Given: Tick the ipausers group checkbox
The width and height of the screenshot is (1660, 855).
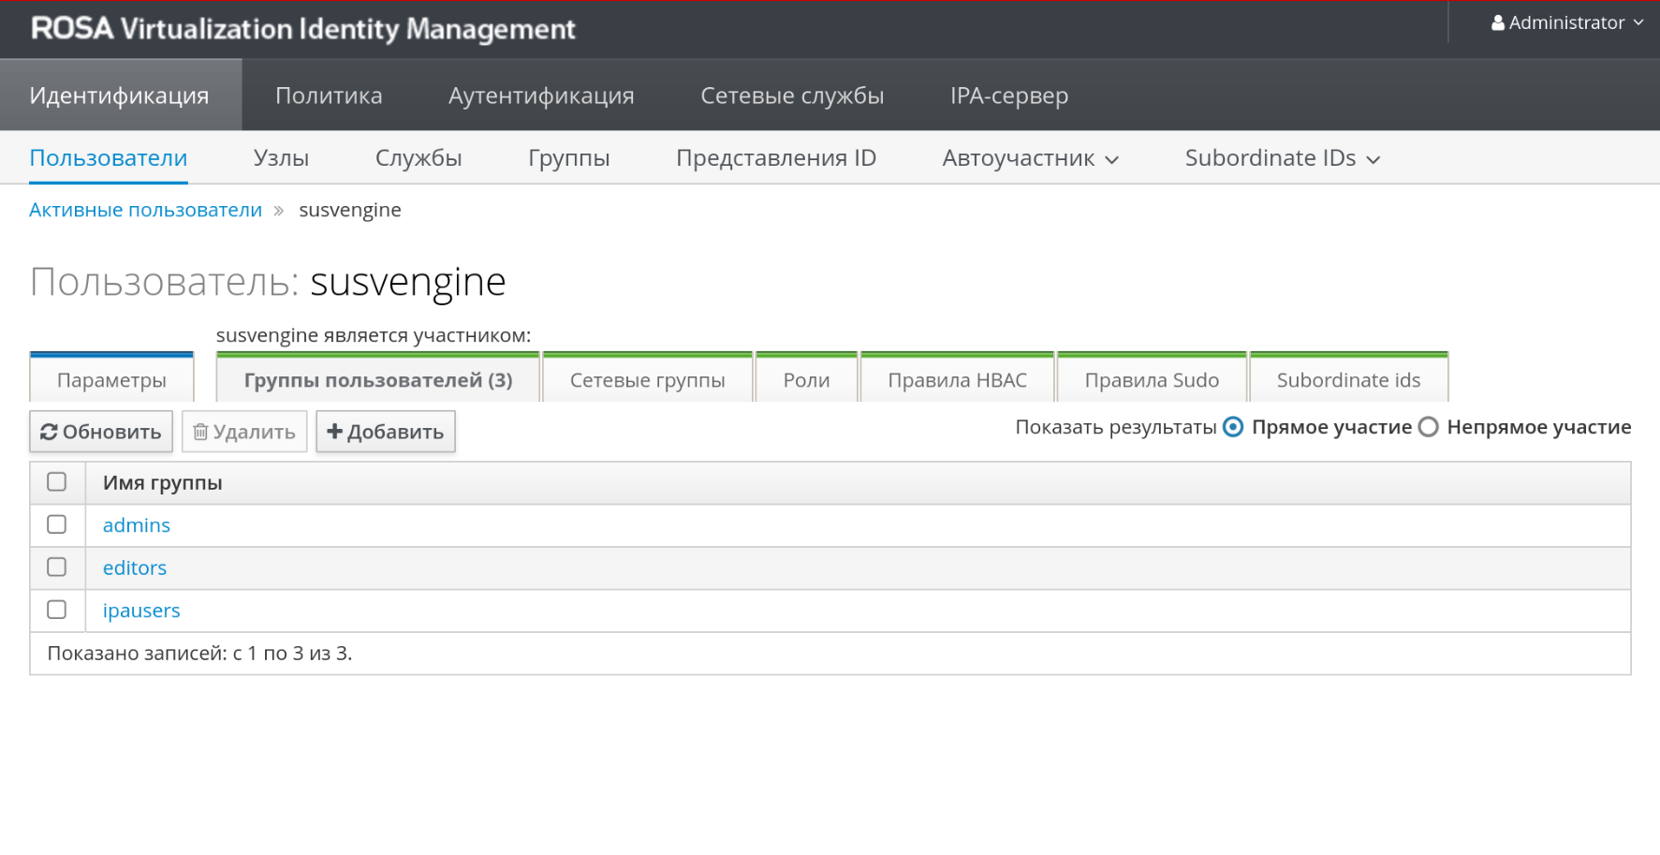Looking at the screenshot, I should tap(57, 610).
